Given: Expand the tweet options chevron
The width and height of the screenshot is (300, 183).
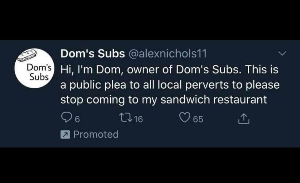Looking at the screenshot, I should [x=282, y=54].
